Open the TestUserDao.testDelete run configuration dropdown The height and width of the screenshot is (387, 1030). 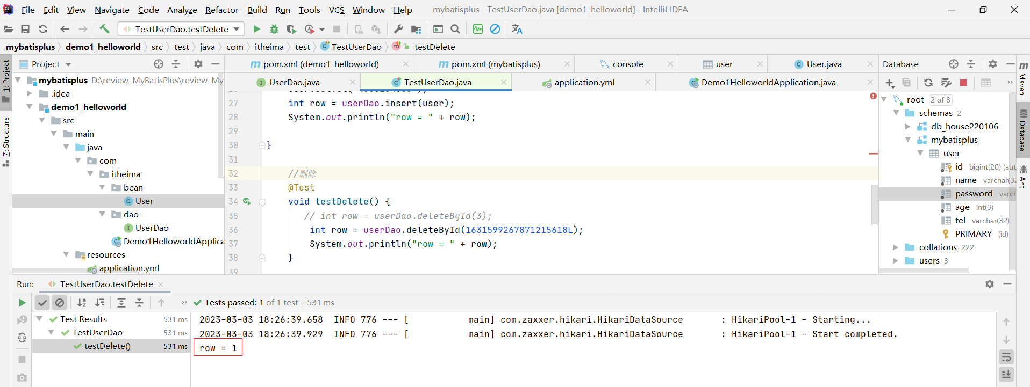tap(181, 29)
